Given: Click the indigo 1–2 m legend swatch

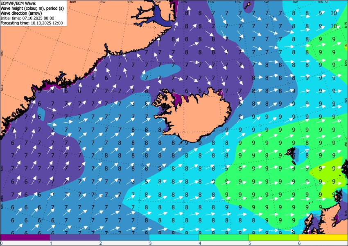Looking at the screenshot, I should coord(75,237).
